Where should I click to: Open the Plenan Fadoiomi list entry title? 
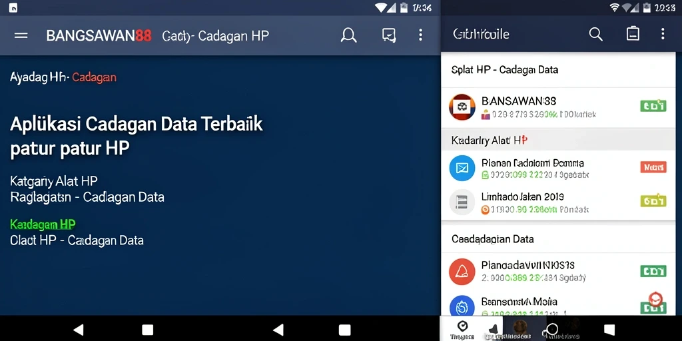[532, 163]
